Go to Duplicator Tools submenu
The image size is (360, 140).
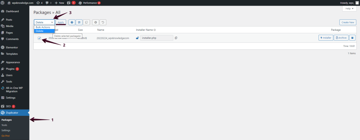pos(4,125)
